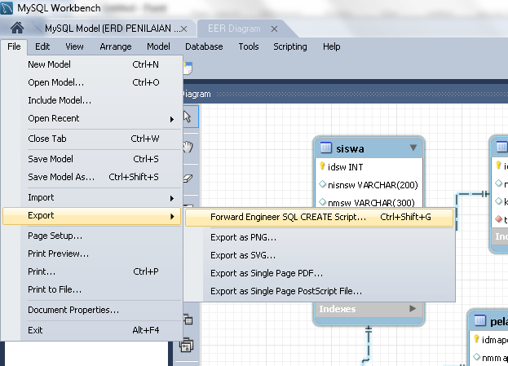Screen dimensions: 508x366
Task: Select New Model menu item
Action: (x=91, y=64)
